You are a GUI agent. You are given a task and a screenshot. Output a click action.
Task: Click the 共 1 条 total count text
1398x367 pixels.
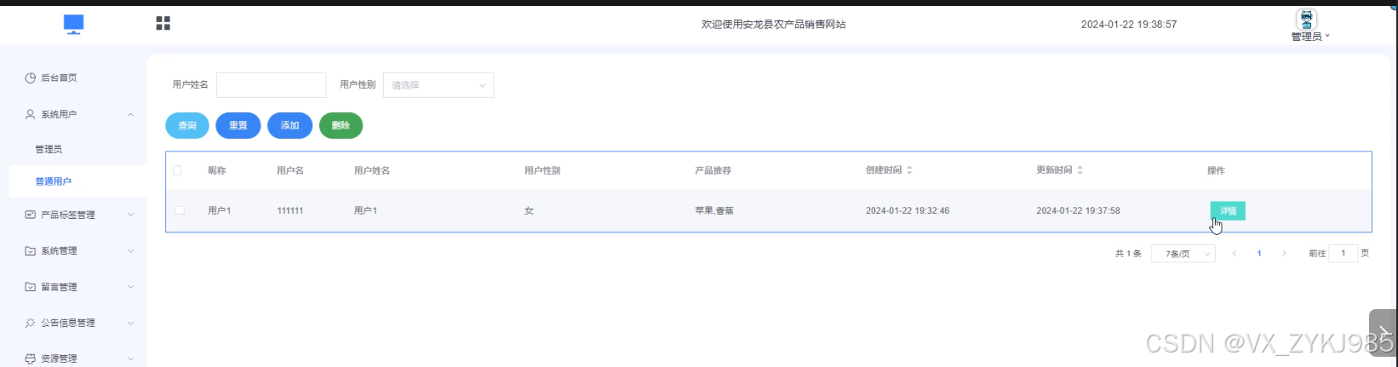coord(1128,254)
